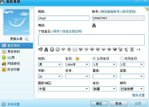The image size is (149, 107).
Task: Click the 更换头像 text button
Action: coord(16,39)
